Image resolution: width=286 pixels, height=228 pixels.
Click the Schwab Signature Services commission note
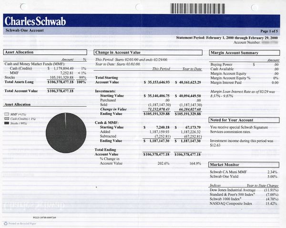[239, 129]
